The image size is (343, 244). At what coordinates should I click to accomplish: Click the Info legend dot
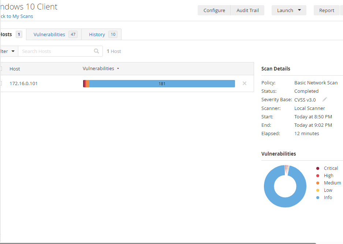click(318, 198)
